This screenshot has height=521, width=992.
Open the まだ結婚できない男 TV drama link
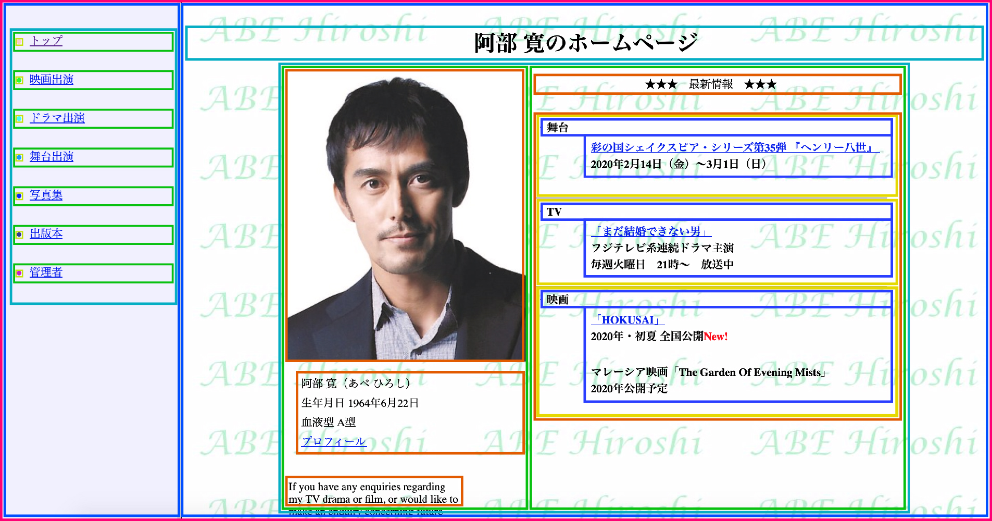click(652, 231)
